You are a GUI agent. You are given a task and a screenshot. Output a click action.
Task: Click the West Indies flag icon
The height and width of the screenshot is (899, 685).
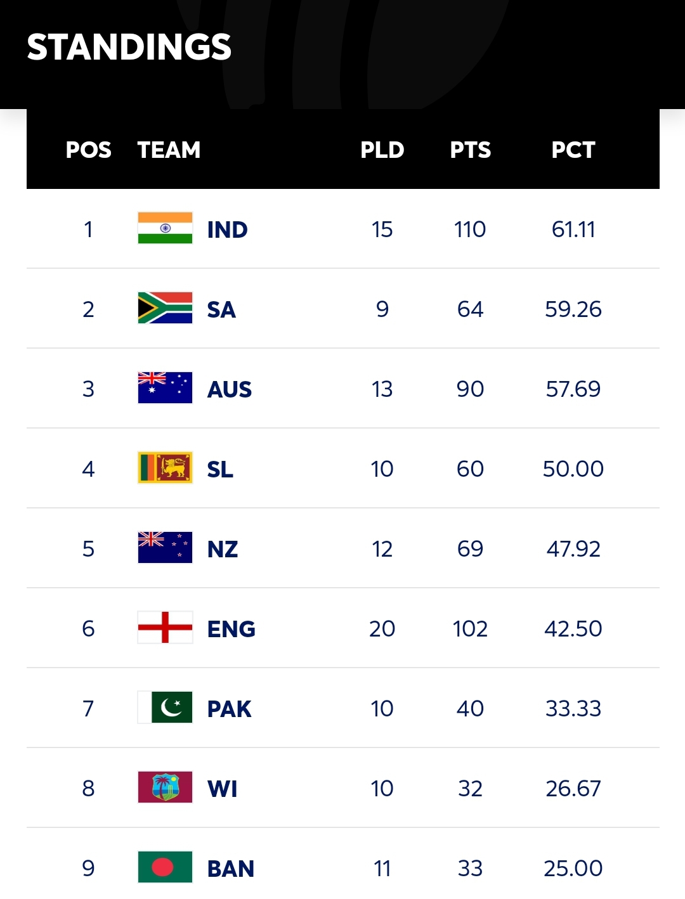(165, 787)
